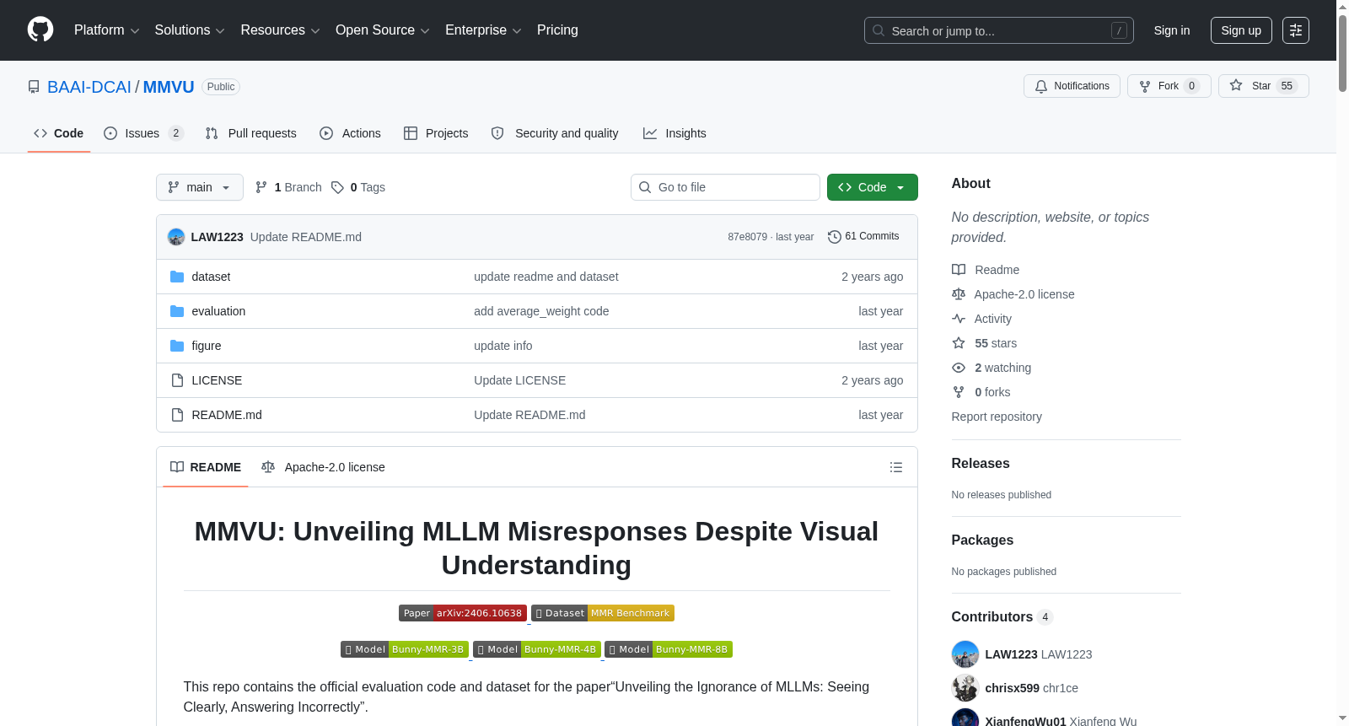
Task: Click the repository icon beside BAAI-DCAI
Action: coord(34,87)
